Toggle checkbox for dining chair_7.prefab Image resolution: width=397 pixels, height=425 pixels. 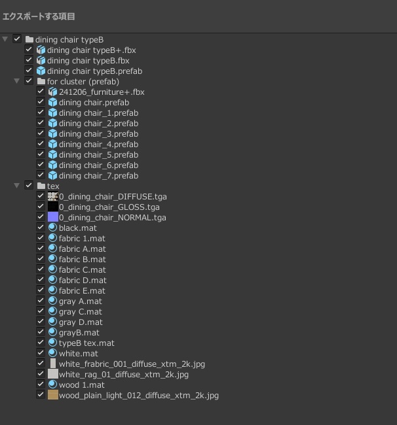point(41,175)
